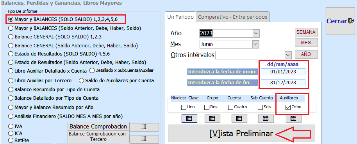Select Estado de Resultados (SOLO SALDO) 4,5,6
This screenshot has height=144, width=357.
point(59,54)
